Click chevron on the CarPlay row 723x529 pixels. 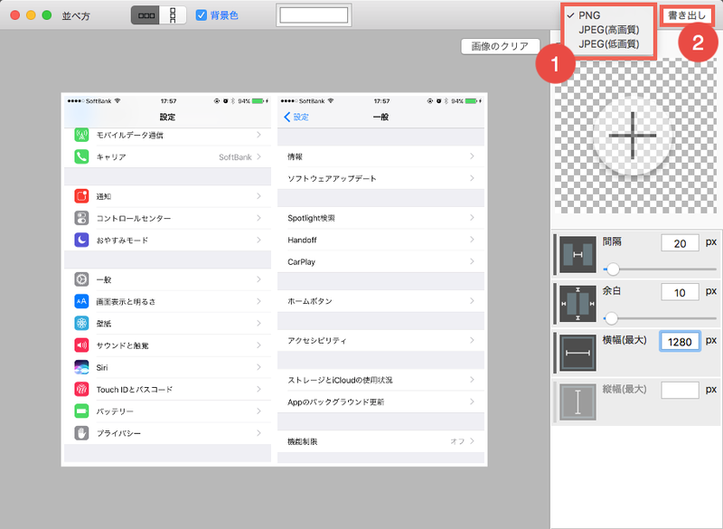pos(472,261)
